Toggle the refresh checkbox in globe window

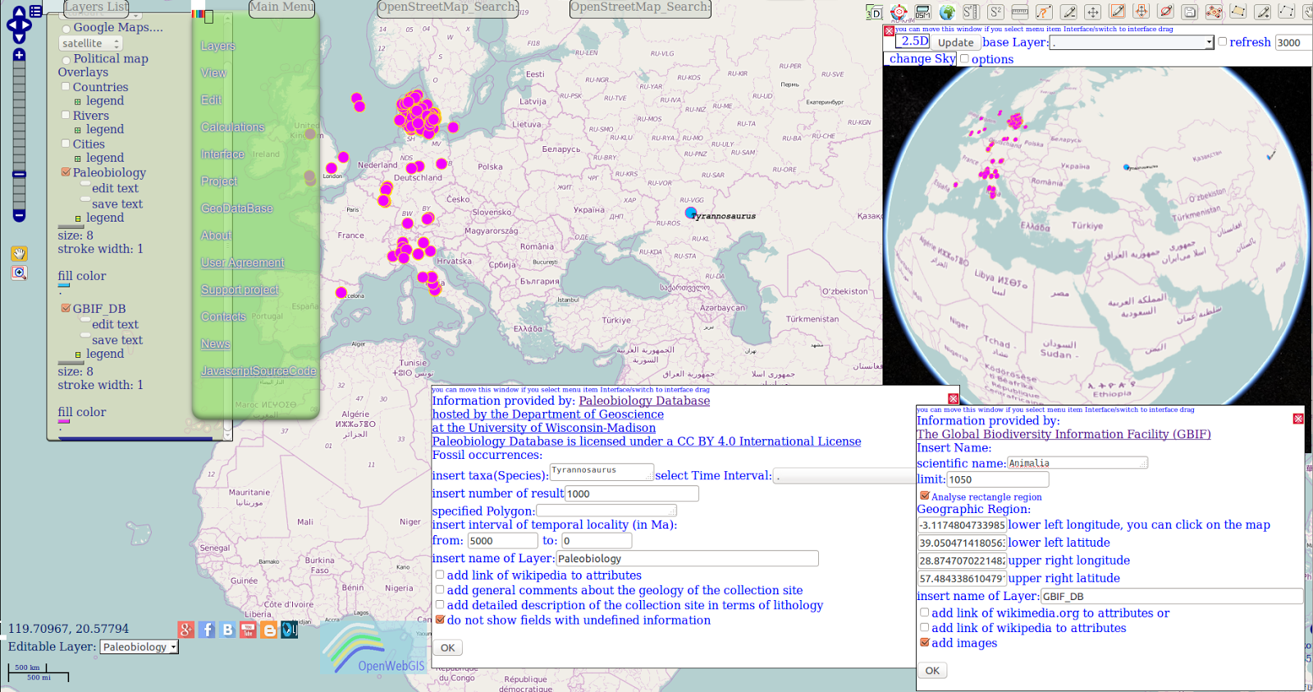[1223, 41]
